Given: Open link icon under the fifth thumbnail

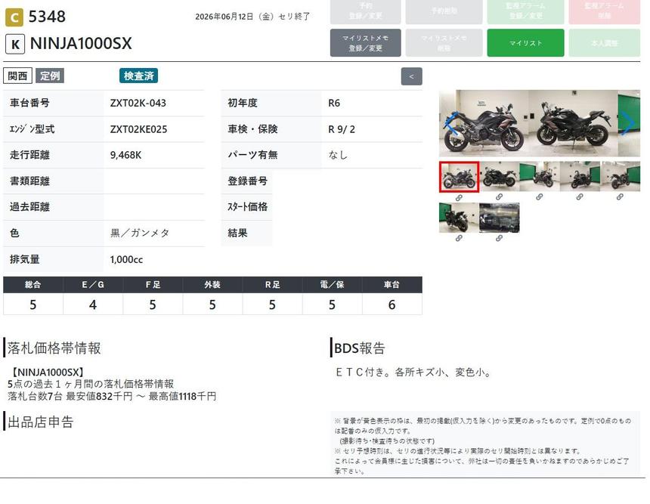Looking at the screenshot, I should (x=620, y=197).
